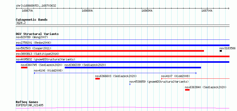The width and height of the screenshot is (237, 111).
Task: Click the 3q26.2 cytogenetic band label
Action: tap(21, 23)
